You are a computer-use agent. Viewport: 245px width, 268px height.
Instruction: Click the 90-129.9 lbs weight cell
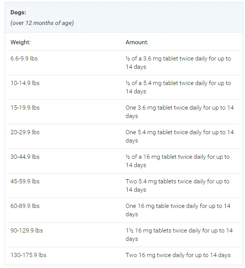[27, 231]
